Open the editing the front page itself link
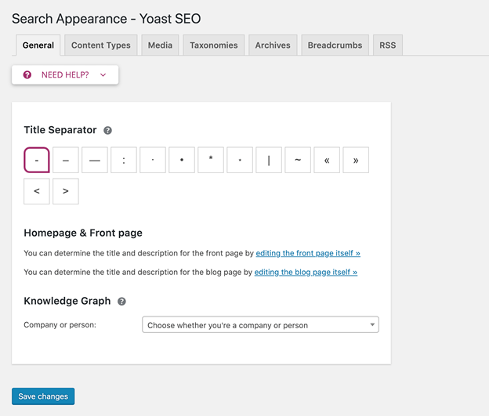The height and width of the screenshot is (416, 489). pyautogui.click(x=308, y=253)
